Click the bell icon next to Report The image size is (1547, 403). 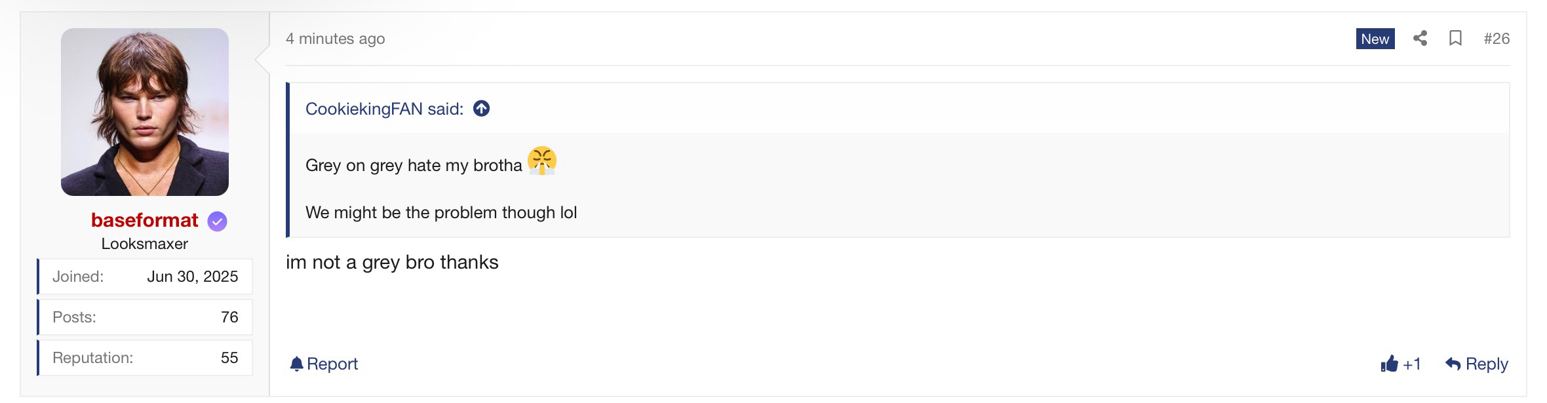pos(296,364)
